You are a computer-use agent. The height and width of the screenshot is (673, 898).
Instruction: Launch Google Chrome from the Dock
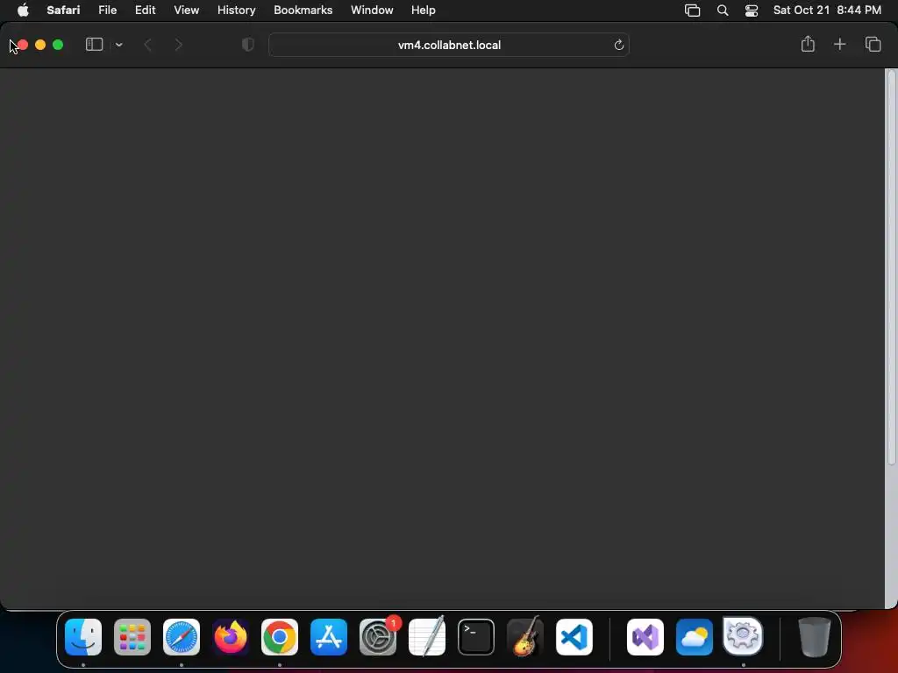[x=280, y=637]
